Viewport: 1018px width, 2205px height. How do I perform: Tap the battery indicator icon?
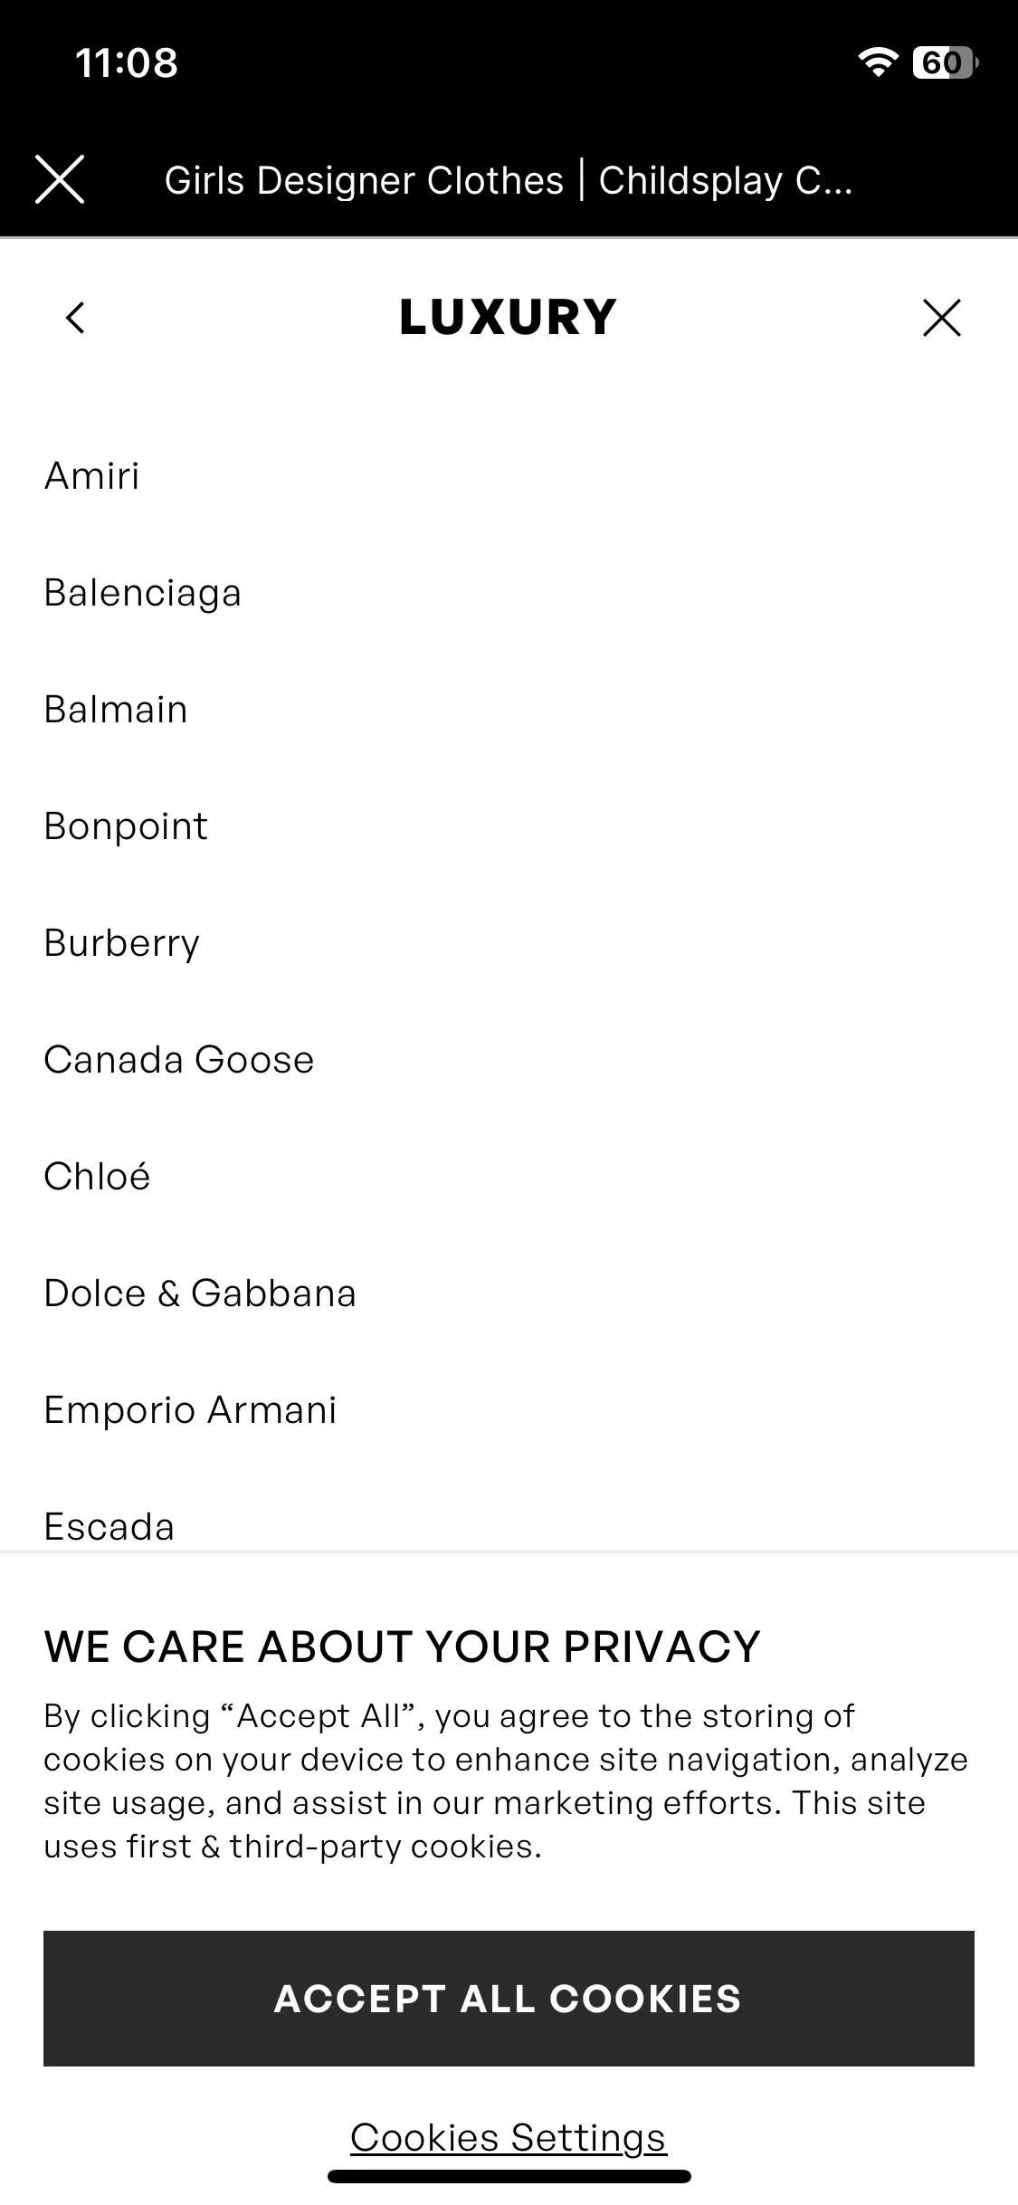(946, 62)
